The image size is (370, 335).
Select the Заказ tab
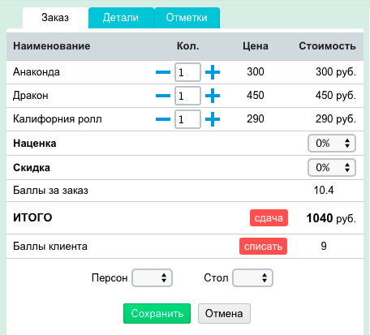(55, 18)
